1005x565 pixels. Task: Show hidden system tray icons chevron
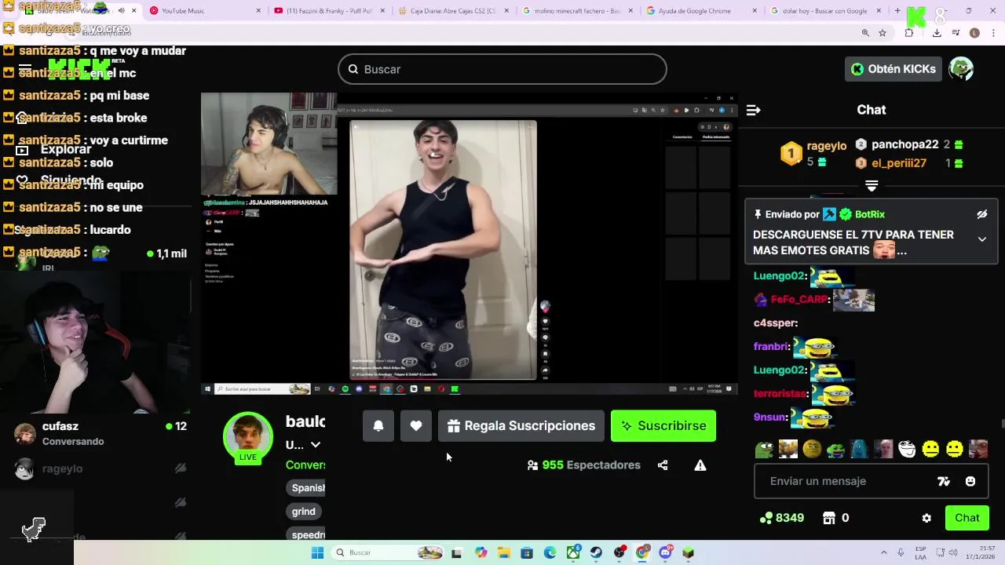pos(884,552)
